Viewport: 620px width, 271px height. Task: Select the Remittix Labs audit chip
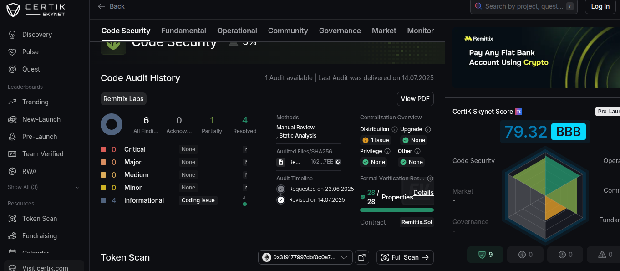tap(123, 99)
